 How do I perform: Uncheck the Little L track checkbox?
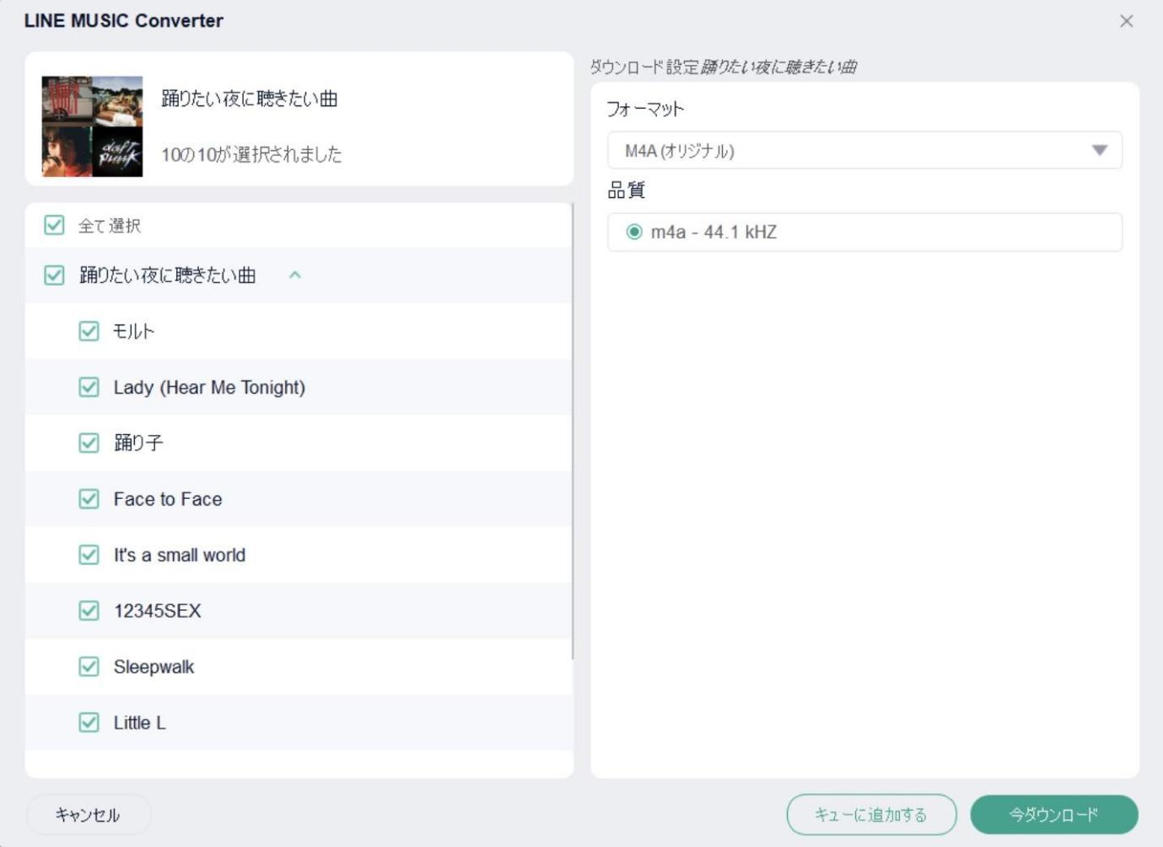point(89,722)
